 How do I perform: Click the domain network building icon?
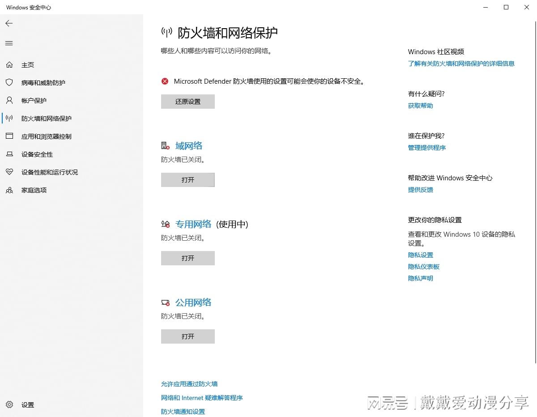coord(166,146)
